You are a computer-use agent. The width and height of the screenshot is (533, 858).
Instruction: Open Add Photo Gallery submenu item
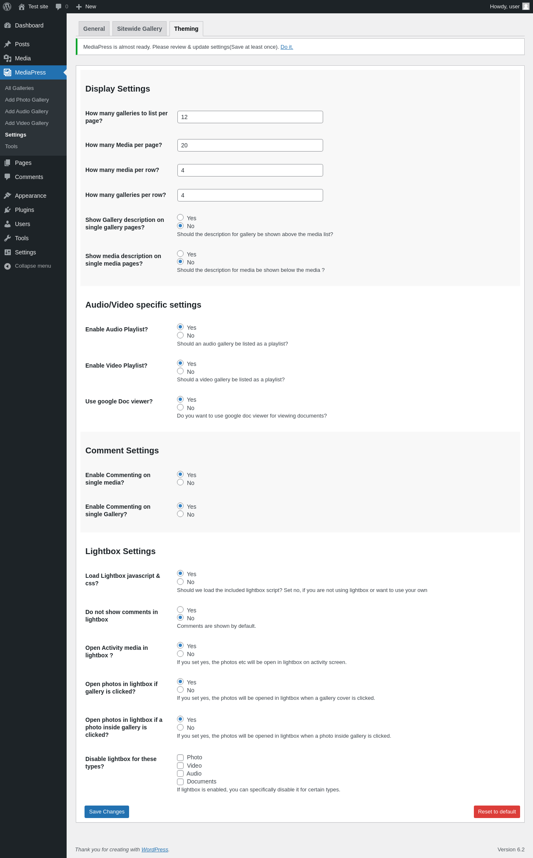[27, 100]
